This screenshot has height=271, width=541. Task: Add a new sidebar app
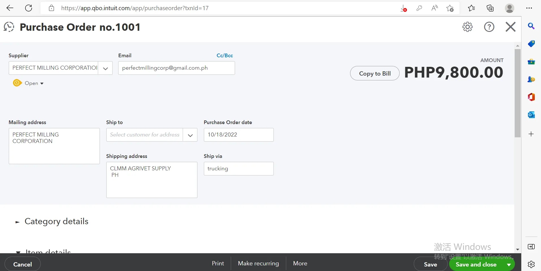[531, 134]
